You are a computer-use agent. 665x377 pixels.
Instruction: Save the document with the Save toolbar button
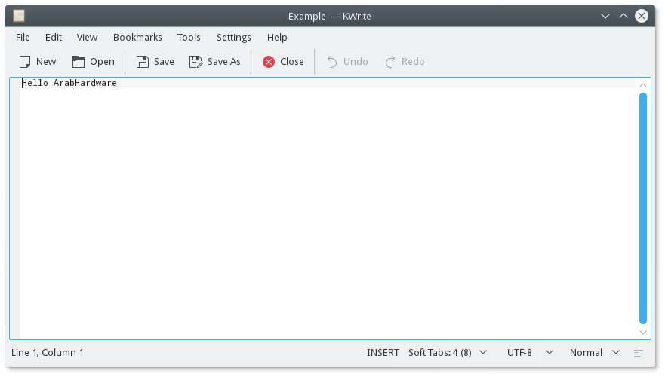155,62
